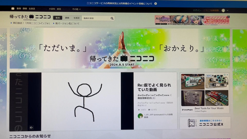Click the 318万 play count
The image size is (247, 139).
coord(142,110)
